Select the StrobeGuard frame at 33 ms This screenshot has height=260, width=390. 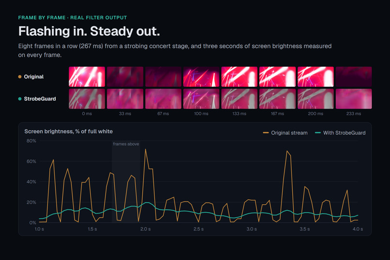pyautogui.click(x=125, y=99)
